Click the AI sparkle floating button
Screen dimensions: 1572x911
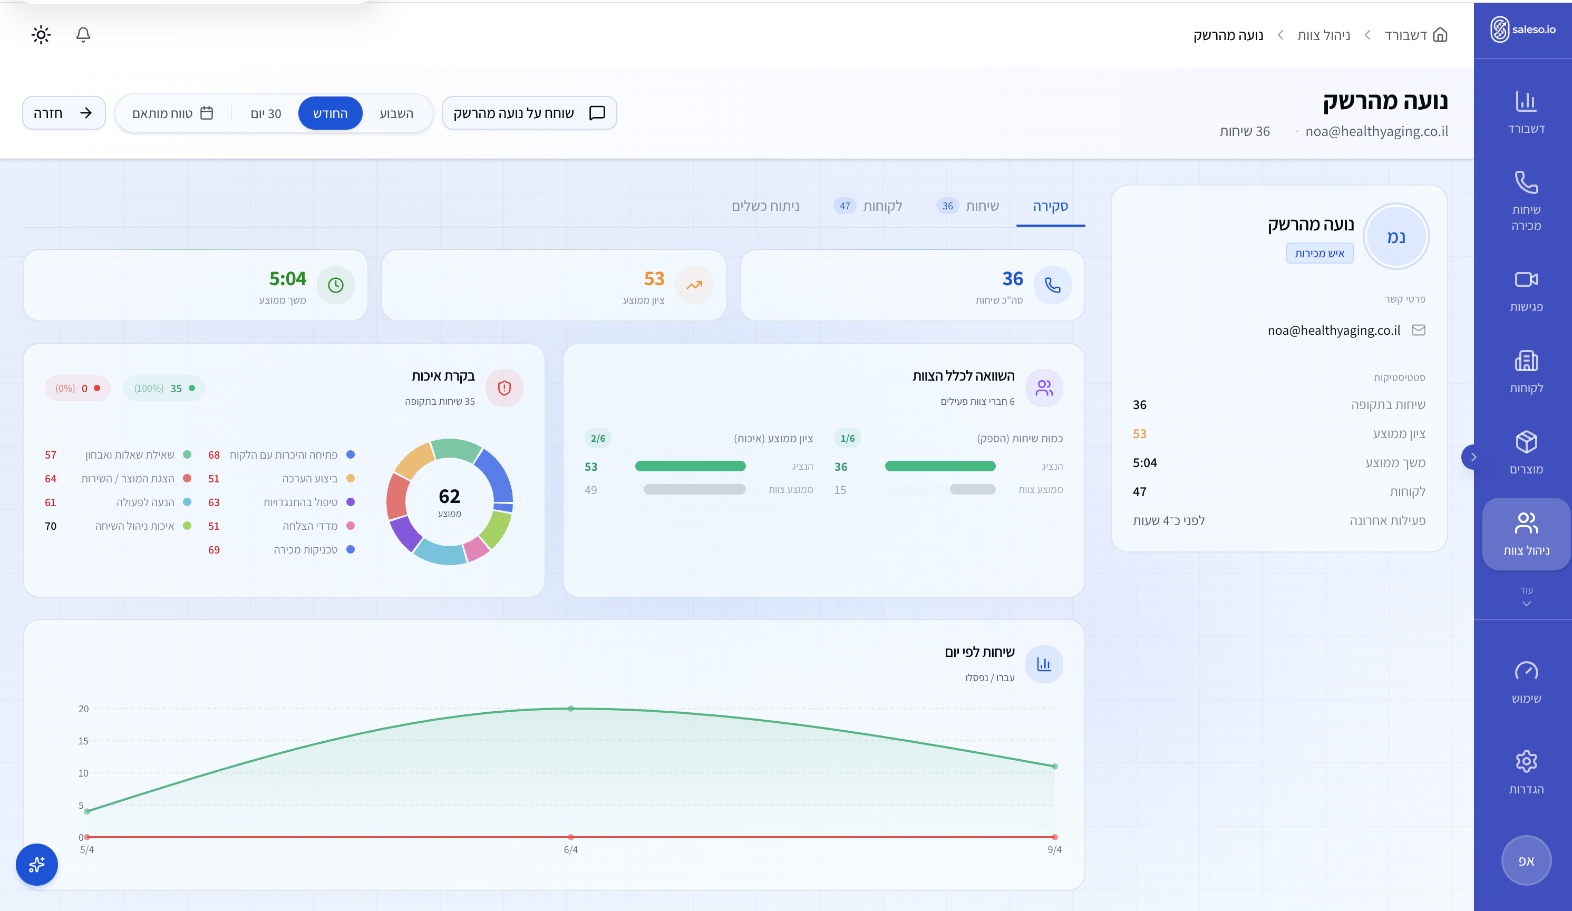click(37, 864)
